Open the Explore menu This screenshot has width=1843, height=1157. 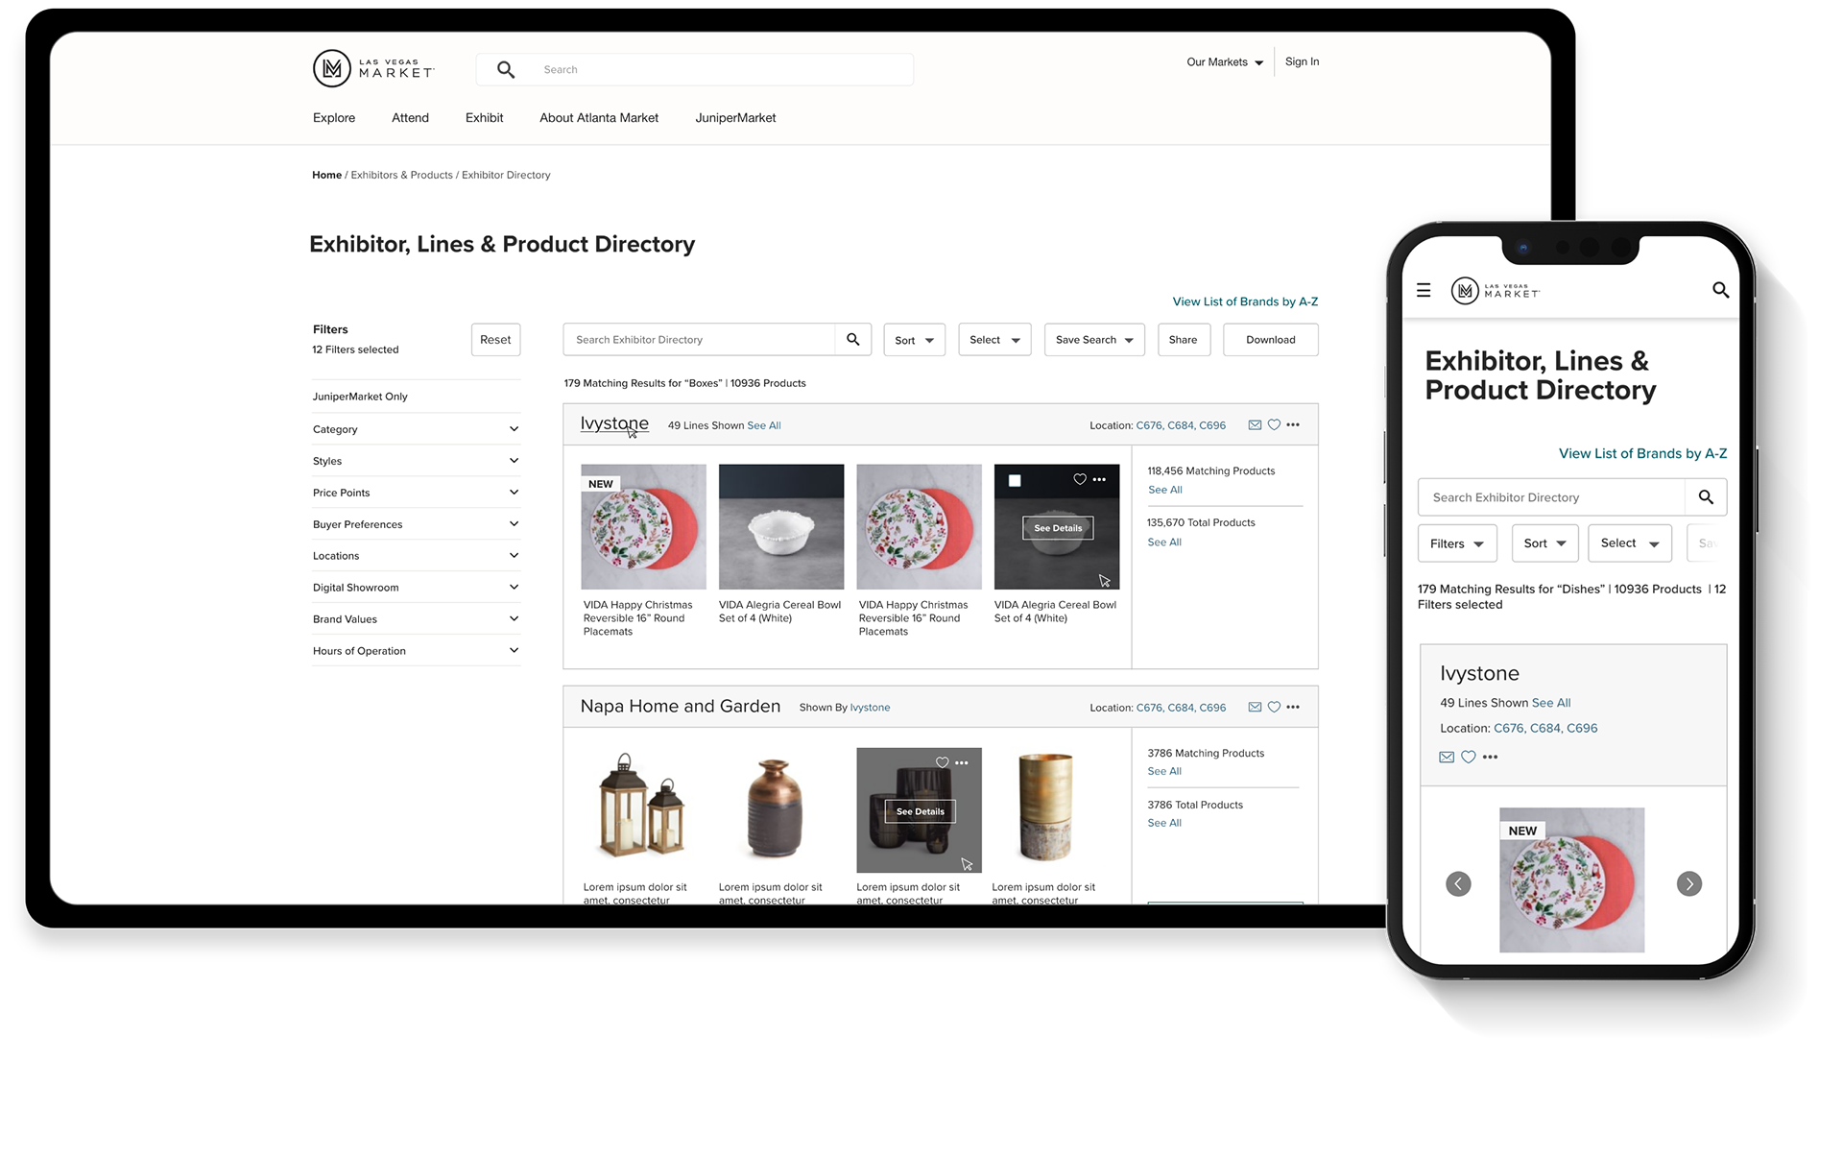click(x=334, y=118)
